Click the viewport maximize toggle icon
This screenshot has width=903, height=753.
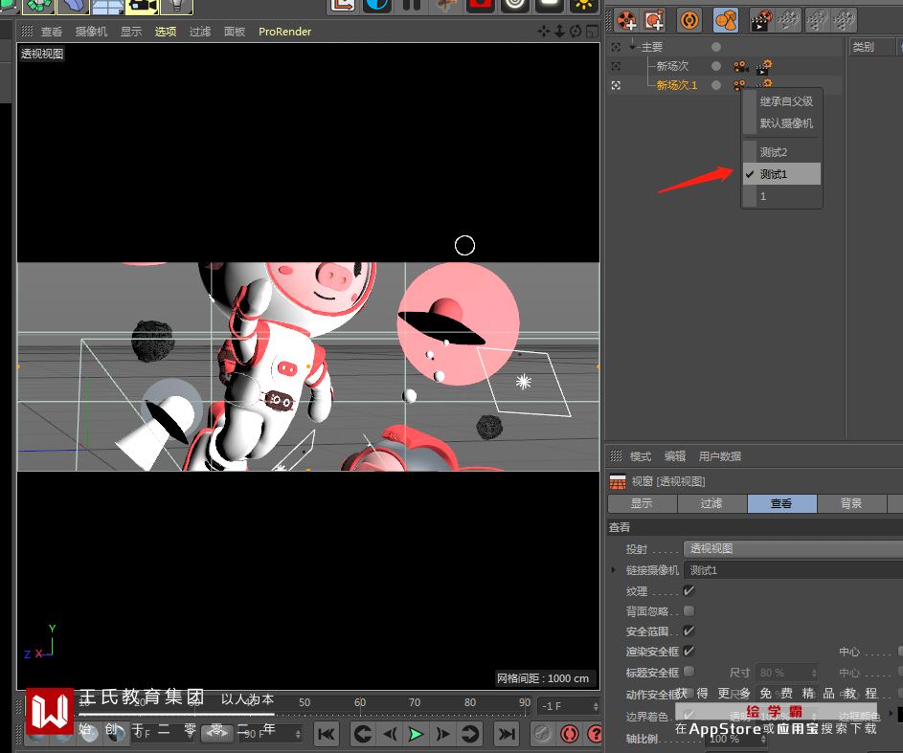592,31
